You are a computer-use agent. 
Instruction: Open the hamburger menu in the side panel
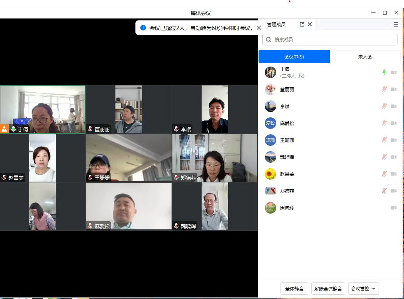396,24
